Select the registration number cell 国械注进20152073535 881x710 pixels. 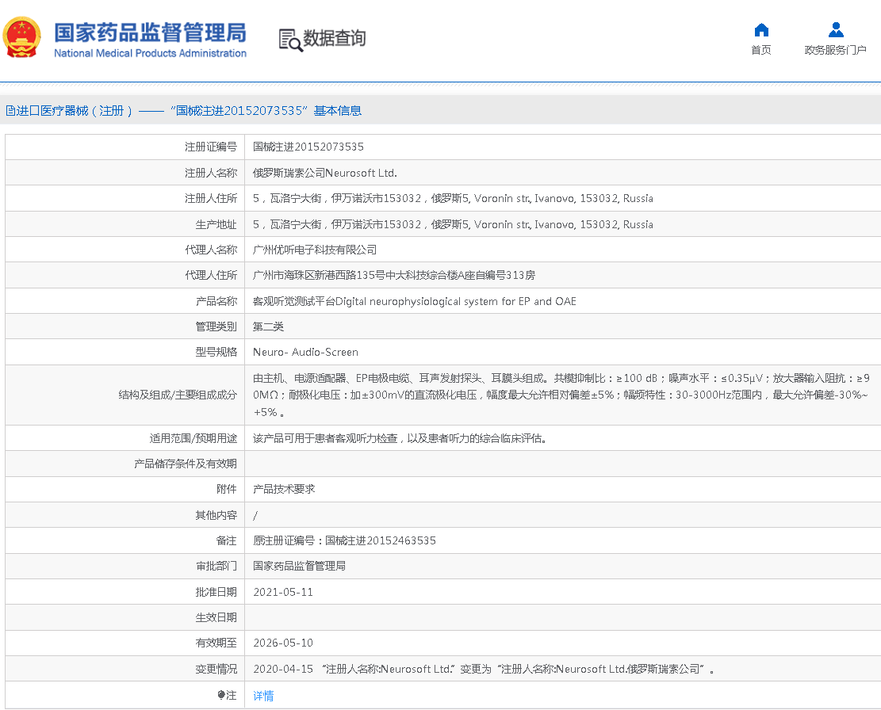tap(308, 147)
